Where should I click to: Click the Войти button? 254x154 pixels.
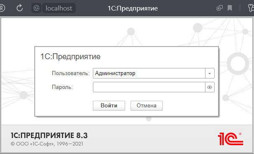point(109,106)
